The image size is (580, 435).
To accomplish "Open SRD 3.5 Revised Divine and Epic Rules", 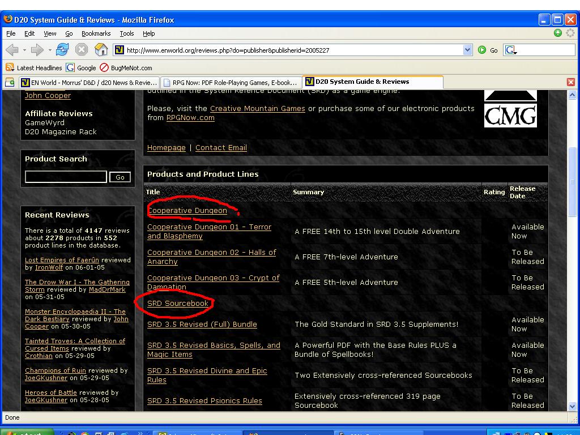I will (207, 375).
